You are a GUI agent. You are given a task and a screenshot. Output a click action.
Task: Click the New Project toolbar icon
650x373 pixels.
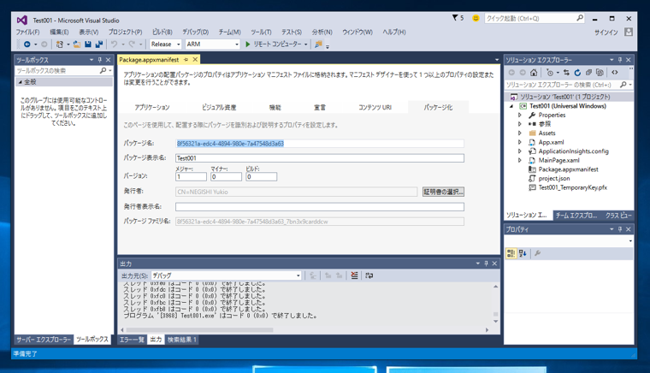click(60, 44)
